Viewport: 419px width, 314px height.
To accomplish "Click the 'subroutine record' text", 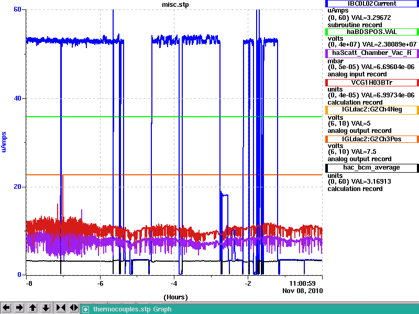I will 355,25.
